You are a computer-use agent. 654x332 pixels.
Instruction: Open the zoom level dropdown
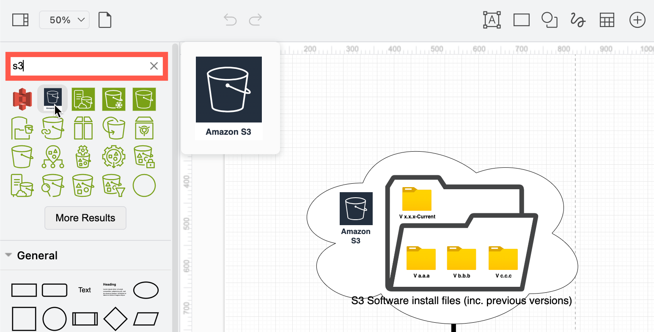tap(64, 19)
